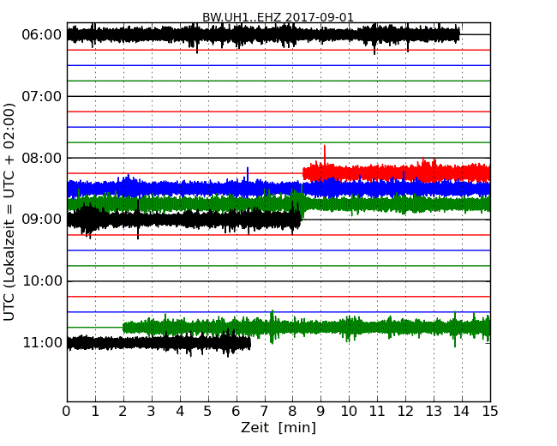Select the 11:00 y-axis tick label
Screen dimensions: 557x446
tap(41, 343)
